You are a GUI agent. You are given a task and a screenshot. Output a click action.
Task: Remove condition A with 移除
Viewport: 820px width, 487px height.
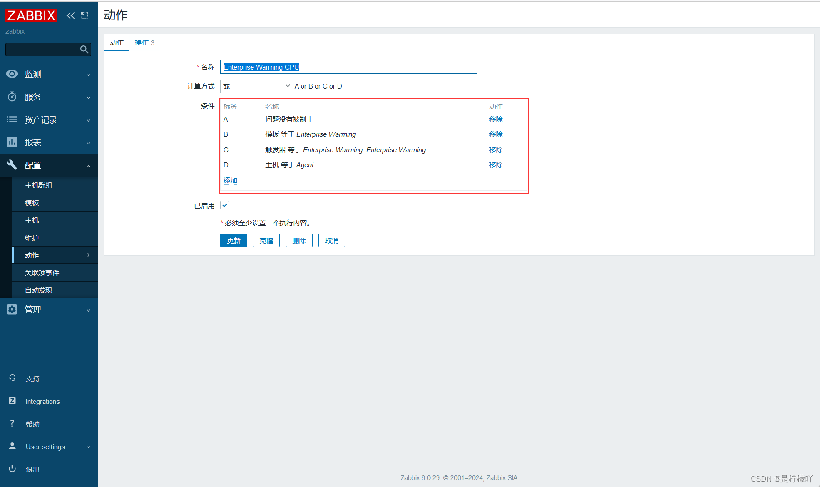(x=496, y=119)
